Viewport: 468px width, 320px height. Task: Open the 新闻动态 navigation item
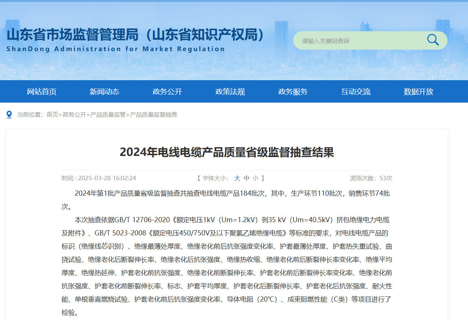pyautogui.click(x=105, y=92)
